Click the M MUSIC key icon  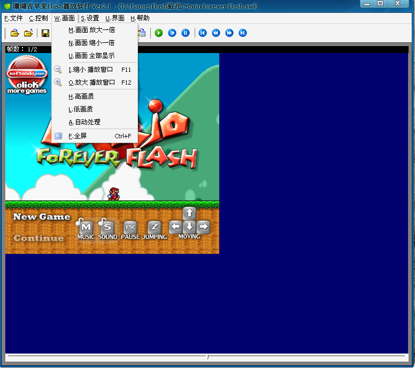[x=86, y=228]
